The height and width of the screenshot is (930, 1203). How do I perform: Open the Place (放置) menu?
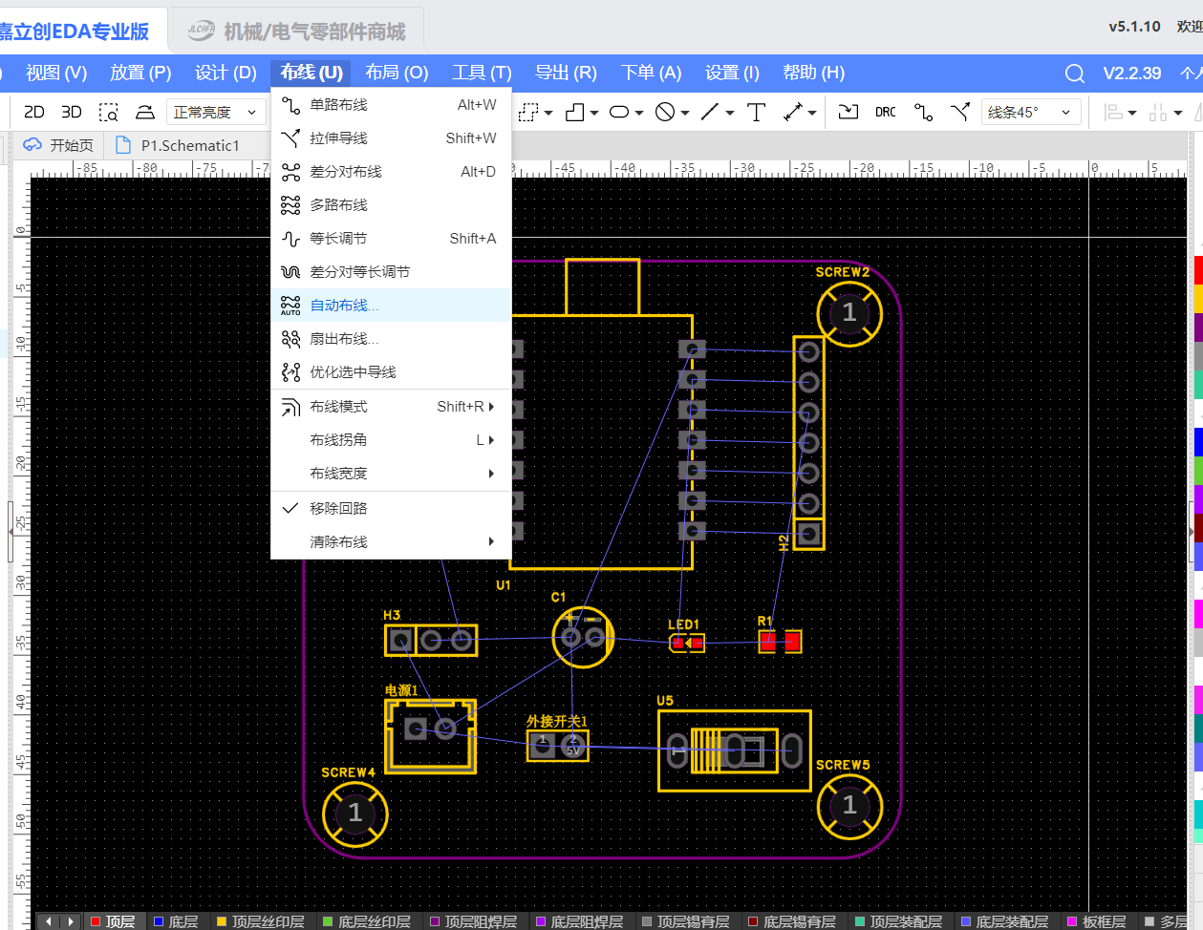[x=140, y=73]
